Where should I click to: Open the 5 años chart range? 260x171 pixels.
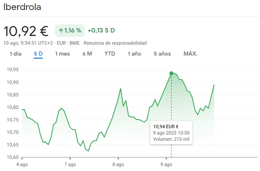click(162, 54)
